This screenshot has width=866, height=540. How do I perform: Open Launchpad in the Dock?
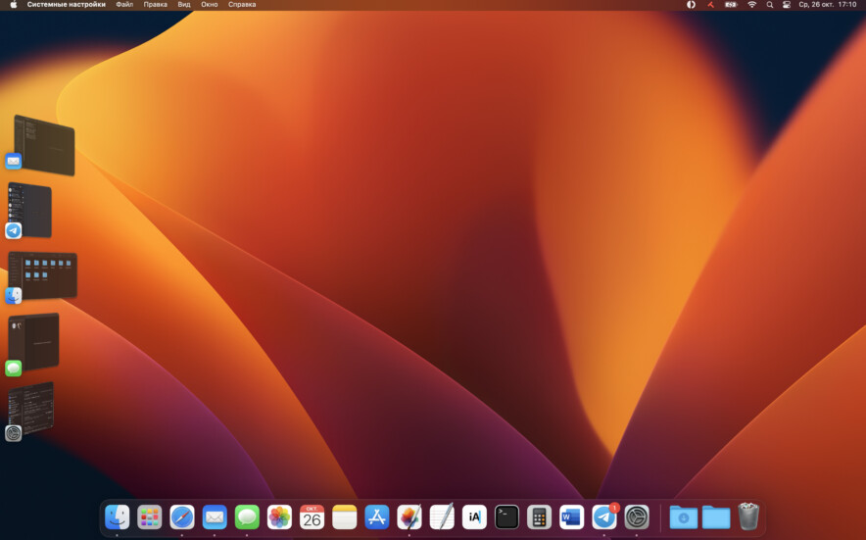150,517
